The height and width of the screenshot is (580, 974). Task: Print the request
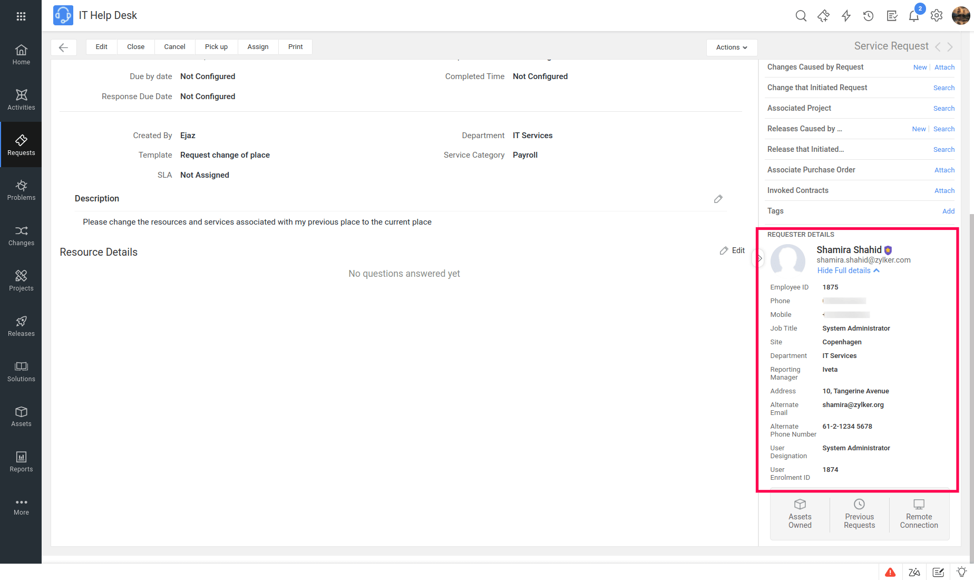click(x=295, y=47)
